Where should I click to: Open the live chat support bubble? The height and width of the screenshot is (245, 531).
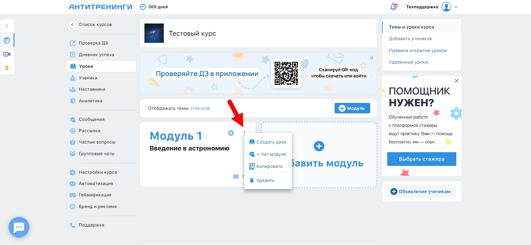[19, 227]
